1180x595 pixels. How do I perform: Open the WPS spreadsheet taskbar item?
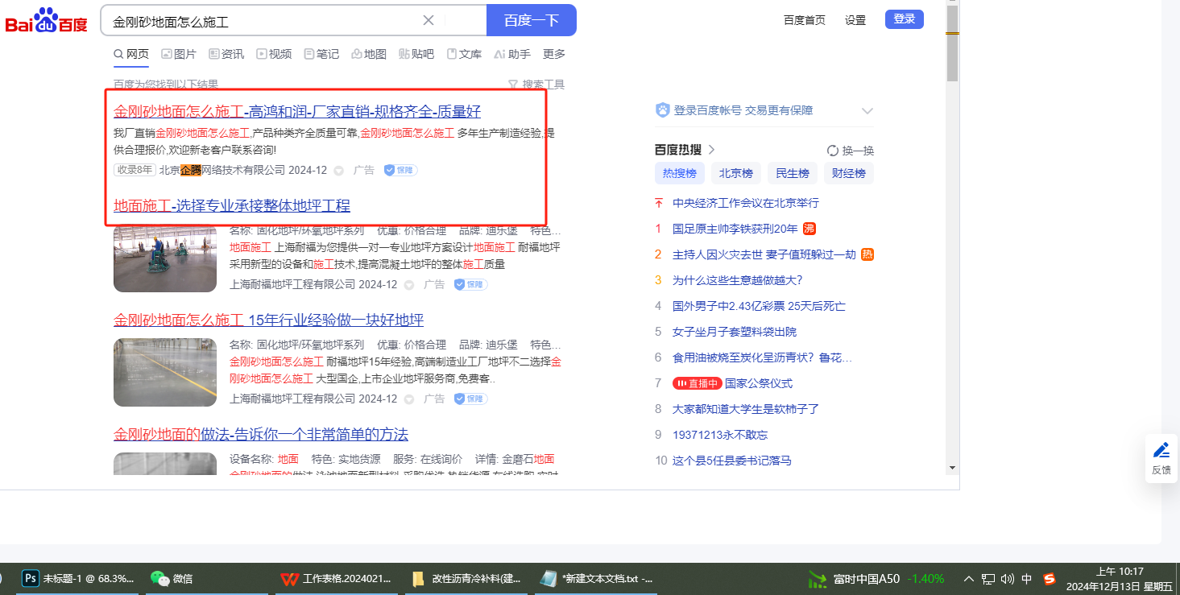point(288,578)
